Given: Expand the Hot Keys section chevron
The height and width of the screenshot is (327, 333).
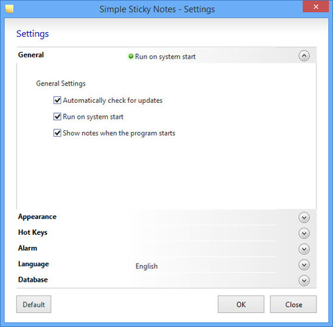Looking at the screenshot, I should click(x=304, y=234).
